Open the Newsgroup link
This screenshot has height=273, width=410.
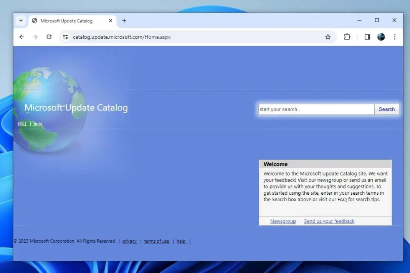283,221
